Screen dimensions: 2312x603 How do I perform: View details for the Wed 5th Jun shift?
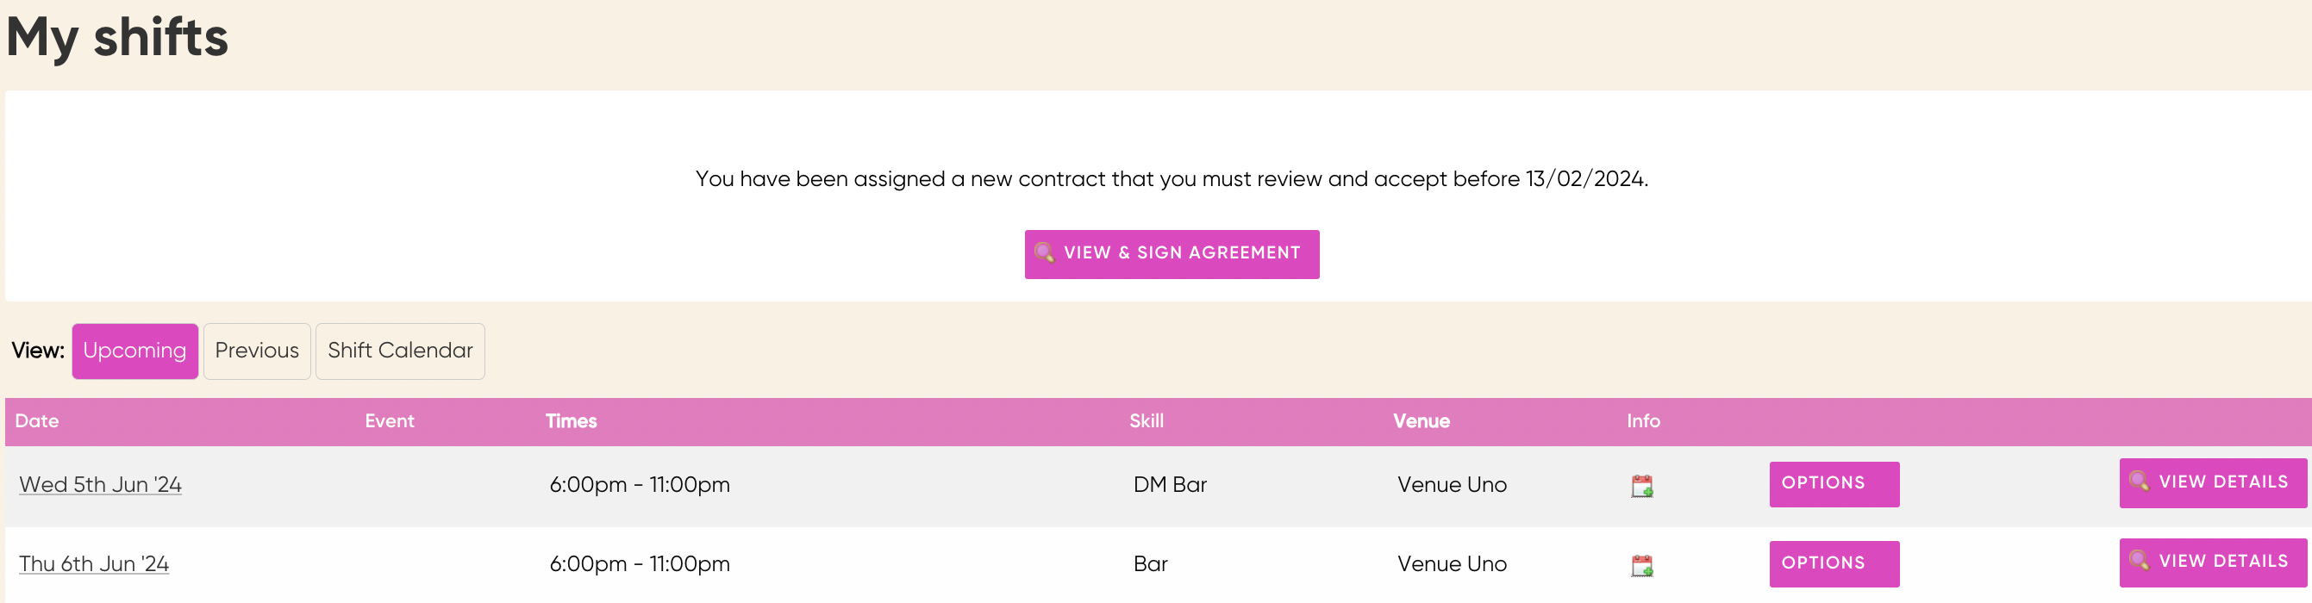point(2212,482)
